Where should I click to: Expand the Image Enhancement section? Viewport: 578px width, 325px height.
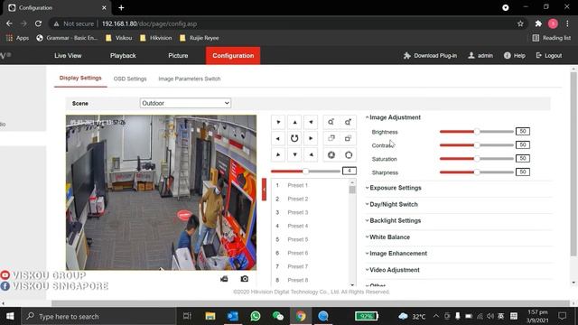coord(396,254)
